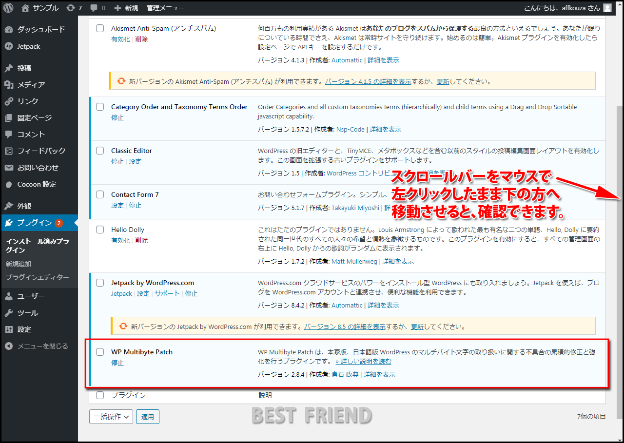Click 停止 under Category Order plugin
This screenshot has height=443, width=624.
(117, 117)
